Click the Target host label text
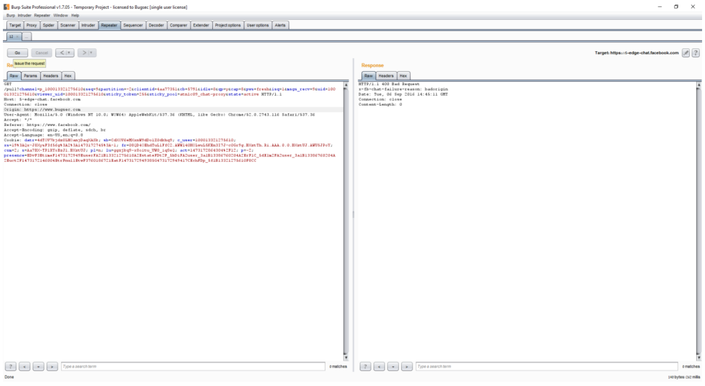Screen dimensions: 705x386 (x=637, y=53)
